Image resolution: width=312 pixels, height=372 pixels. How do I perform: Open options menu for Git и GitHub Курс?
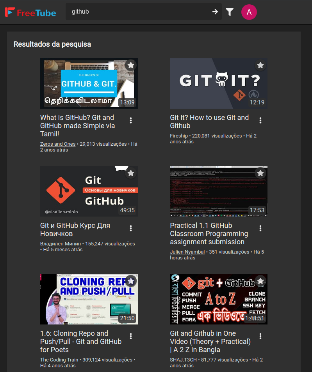coord(131,228)
